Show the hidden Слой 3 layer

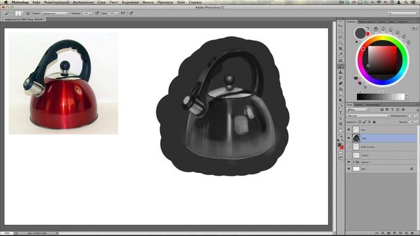pos(348,155)
